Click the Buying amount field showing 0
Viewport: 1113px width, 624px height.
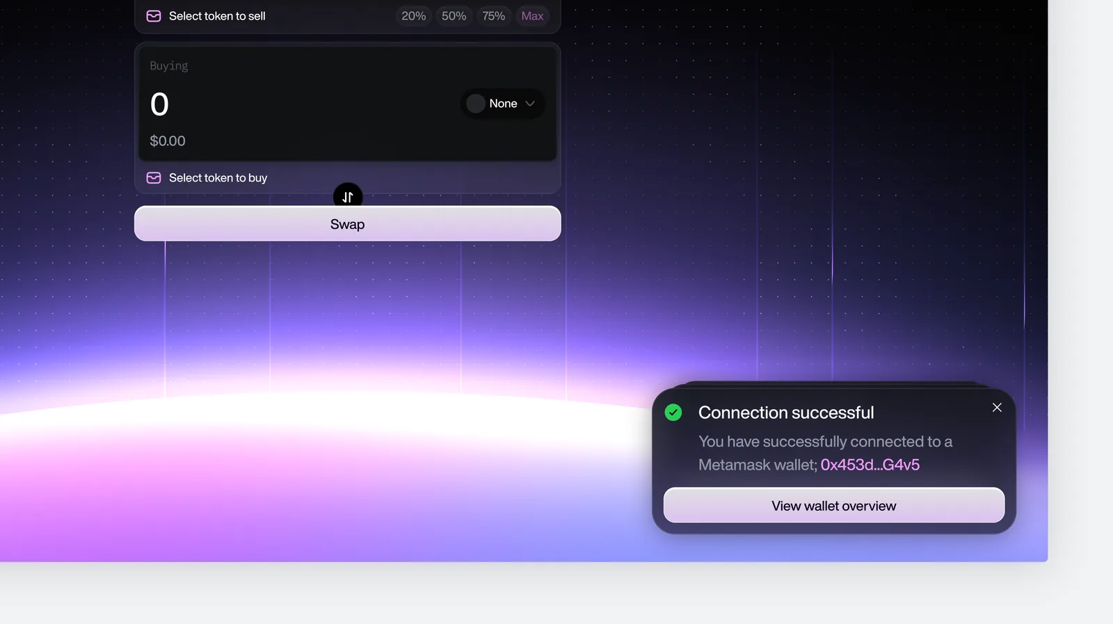[x=160, y=104]
